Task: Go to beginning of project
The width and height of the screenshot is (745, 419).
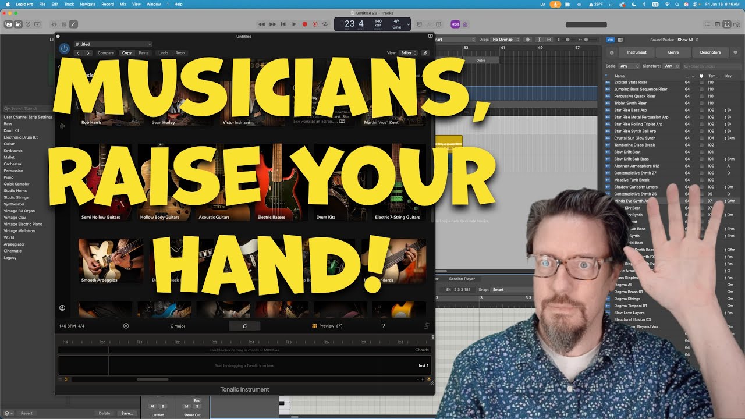Action: (283, 24)
